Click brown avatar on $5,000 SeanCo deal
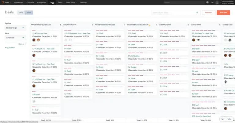The height and width of the screenshot is (123, 235). [194, 40]
